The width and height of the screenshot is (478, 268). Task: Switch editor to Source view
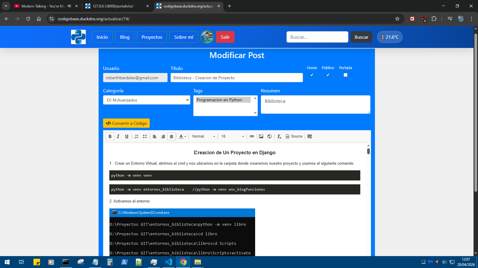click(294, 136)
